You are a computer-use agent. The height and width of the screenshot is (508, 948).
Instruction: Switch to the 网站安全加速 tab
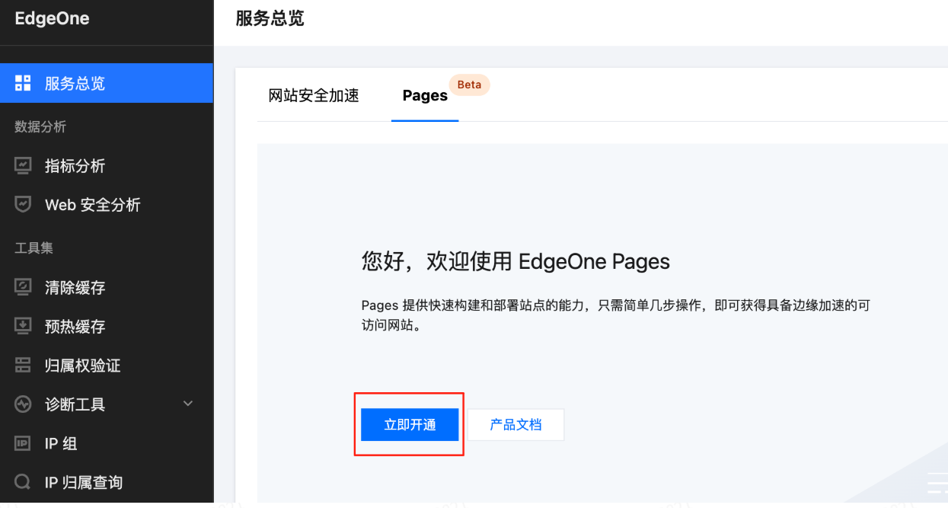click(314, 96)
